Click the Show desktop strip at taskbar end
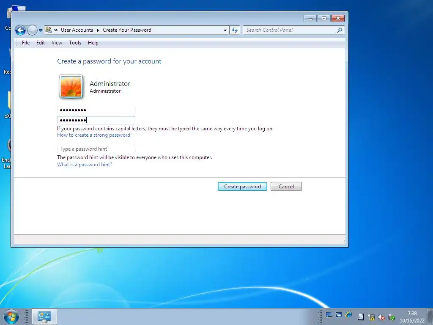 430,317
